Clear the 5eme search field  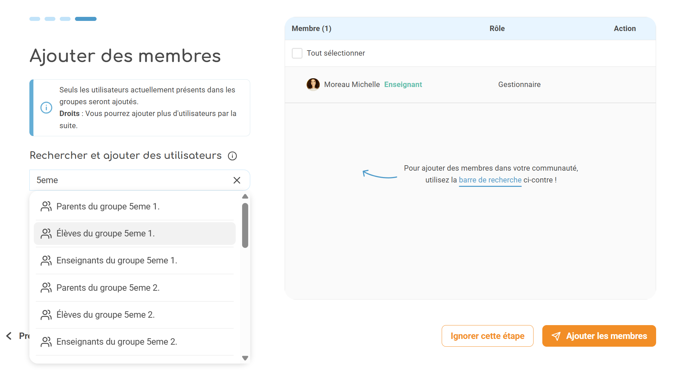(x=237, y=180)
